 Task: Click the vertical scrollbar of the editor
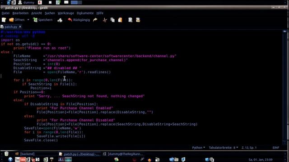pos(284,86)
